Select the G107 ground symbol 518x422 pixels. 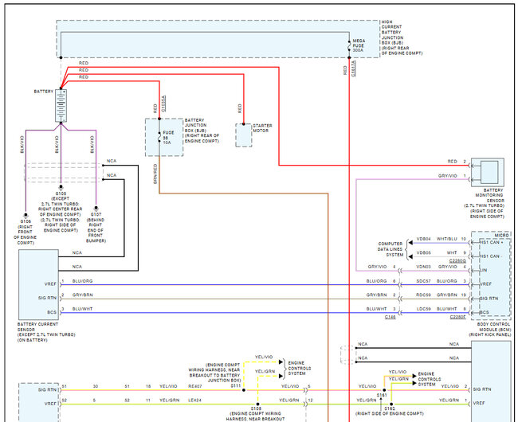tap(96, 209)
